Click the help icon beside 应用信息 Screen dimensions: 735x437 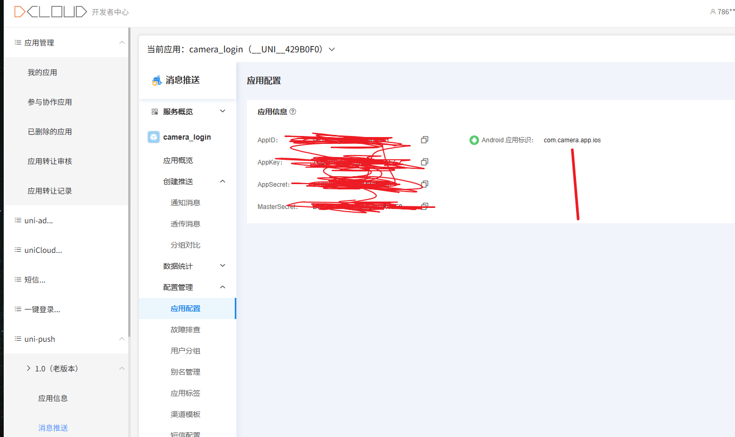[x=293, y=112]
